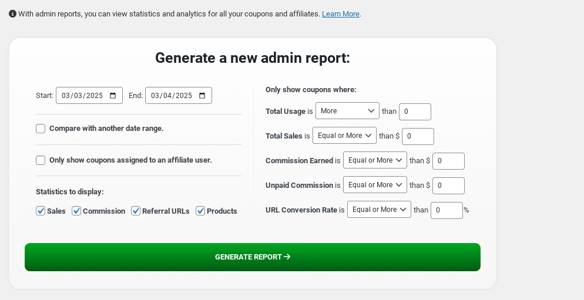Focus the URL Conversion Rate percent field
This screenshot has height=300, width=584.
447,210
